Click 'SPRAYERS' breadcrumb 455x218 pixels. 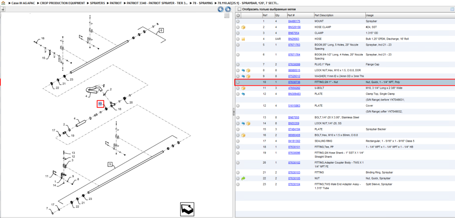pos(98,3)
